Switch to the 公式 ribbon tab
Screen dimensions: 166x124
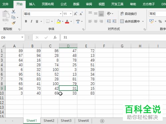tap(63, 4)
